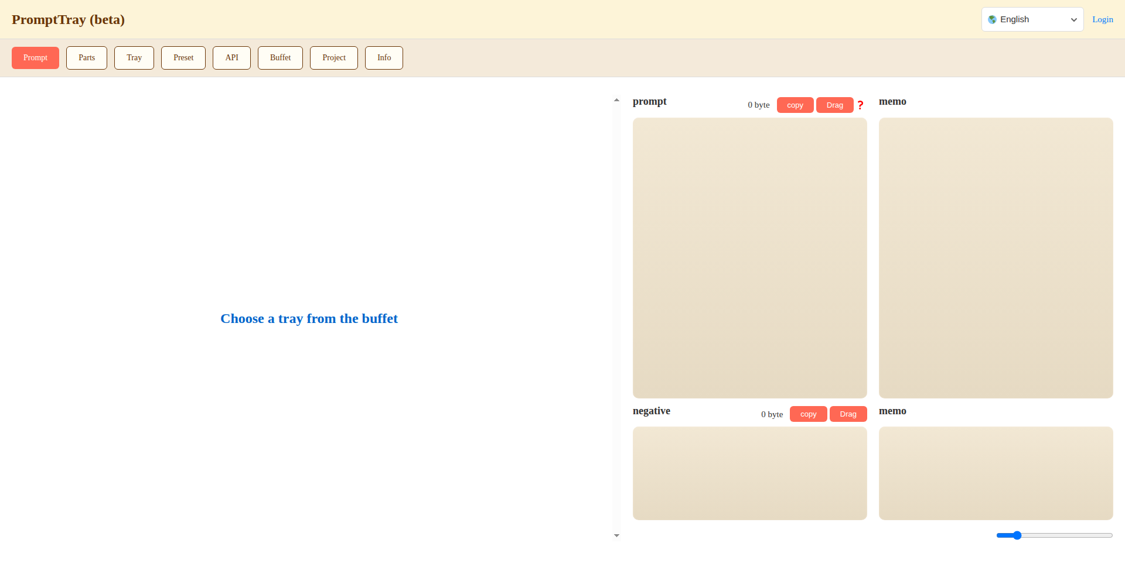This screenshot has width=1125, height=581.
Task: Open the Tray tab
Action: (134, 58)
